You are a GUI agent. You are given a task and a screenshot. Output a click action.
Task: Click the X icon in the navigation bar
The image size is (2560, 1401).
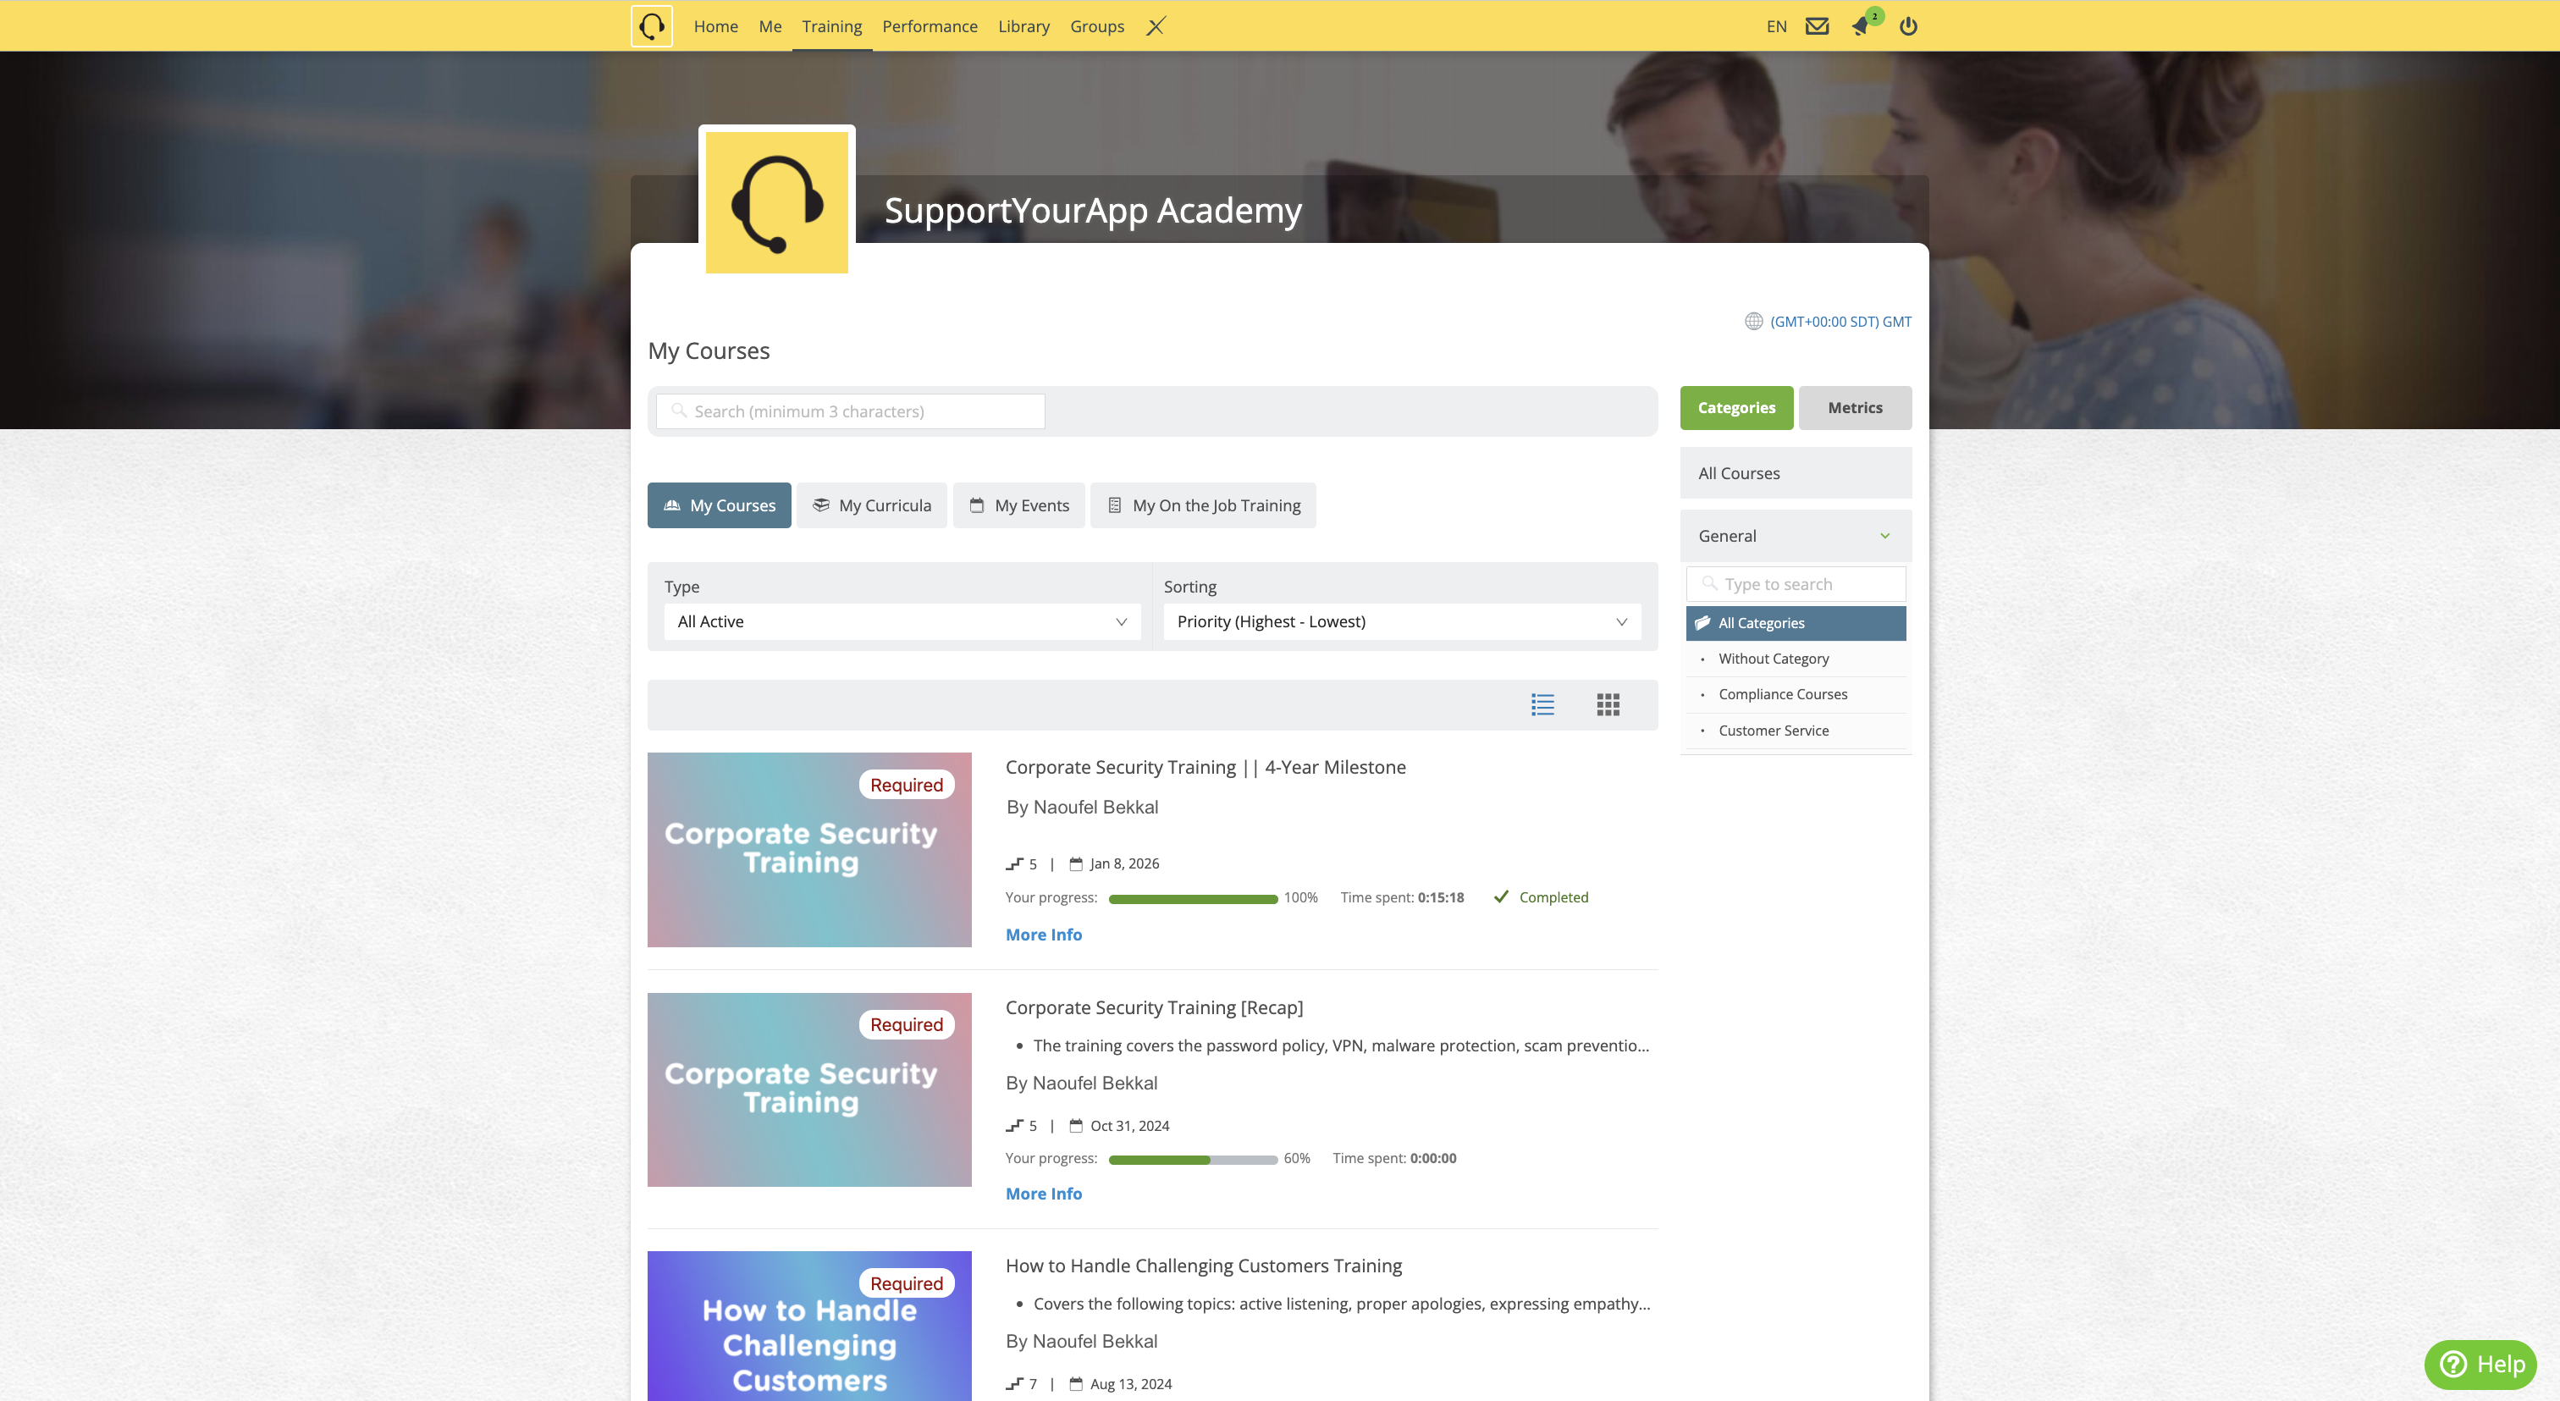click(x=1155, y=27)
